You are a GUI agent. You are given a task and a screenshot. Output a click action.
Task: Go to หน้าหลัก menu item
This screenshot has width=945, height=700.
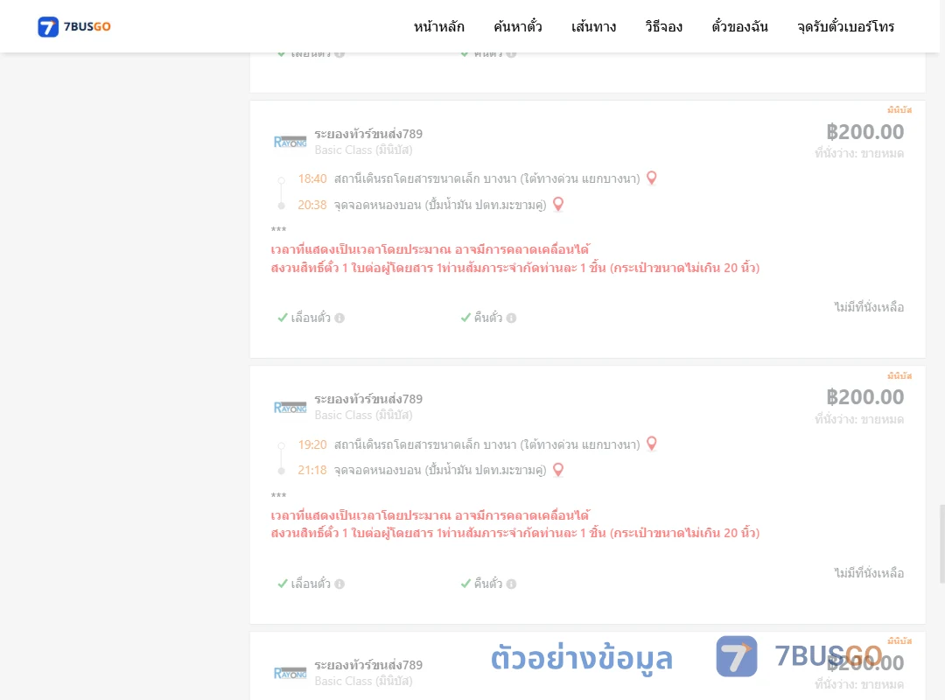(x=438, y=26)
